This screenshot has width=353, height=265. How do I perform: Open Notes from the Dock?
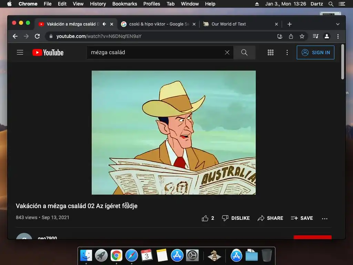[x=162, y=256]
